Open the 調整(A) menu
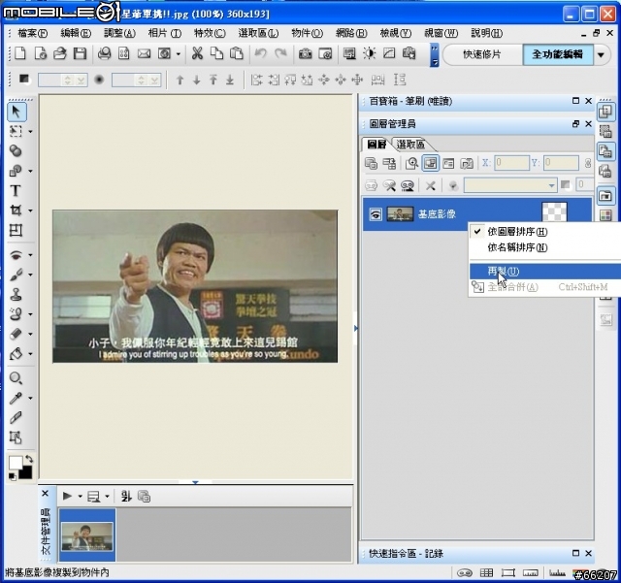The height and width of the screenshot is (583, 621). coord(119,33)
